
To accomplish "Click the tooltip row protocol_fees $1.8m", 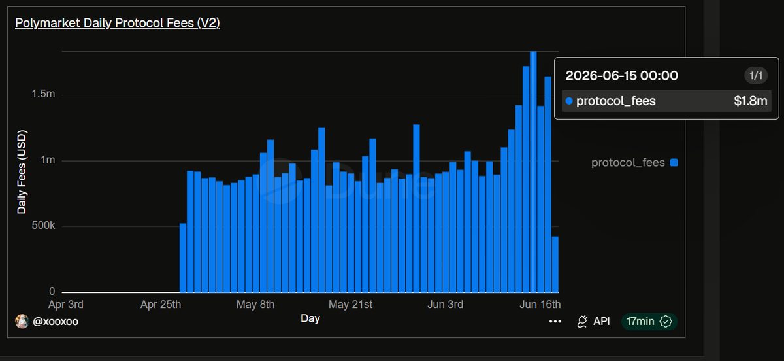I will [666, 101].
